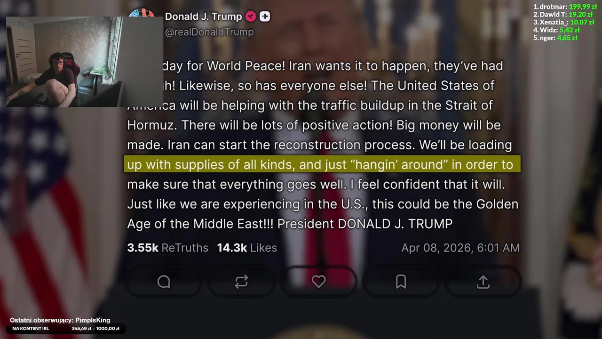Click the share upload arrow icon

point(483,282)
